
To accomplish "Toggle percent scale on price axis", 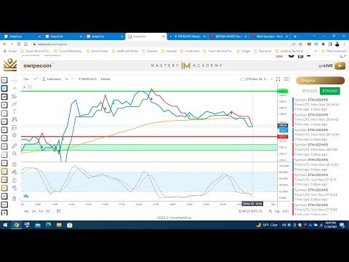I will pos(270,211).
